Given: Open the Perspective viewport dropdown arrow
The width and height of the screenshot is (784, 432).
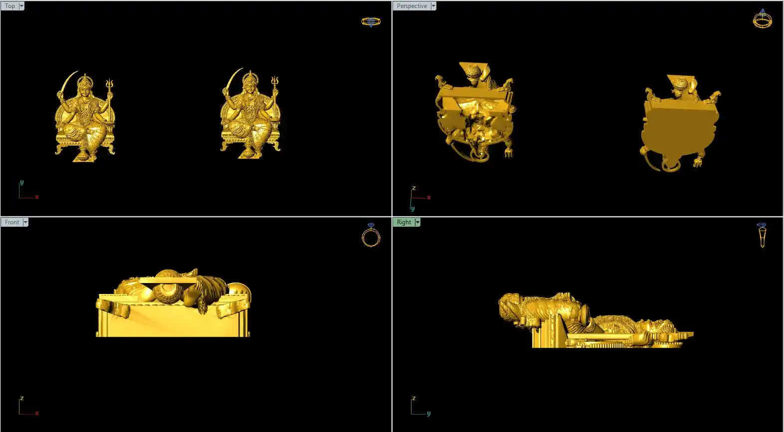Looking at the screenshot, I should click(x=433, y=6).
